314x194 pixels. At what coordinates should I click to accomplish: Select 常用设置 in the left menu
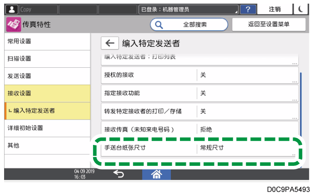(45, 41)
